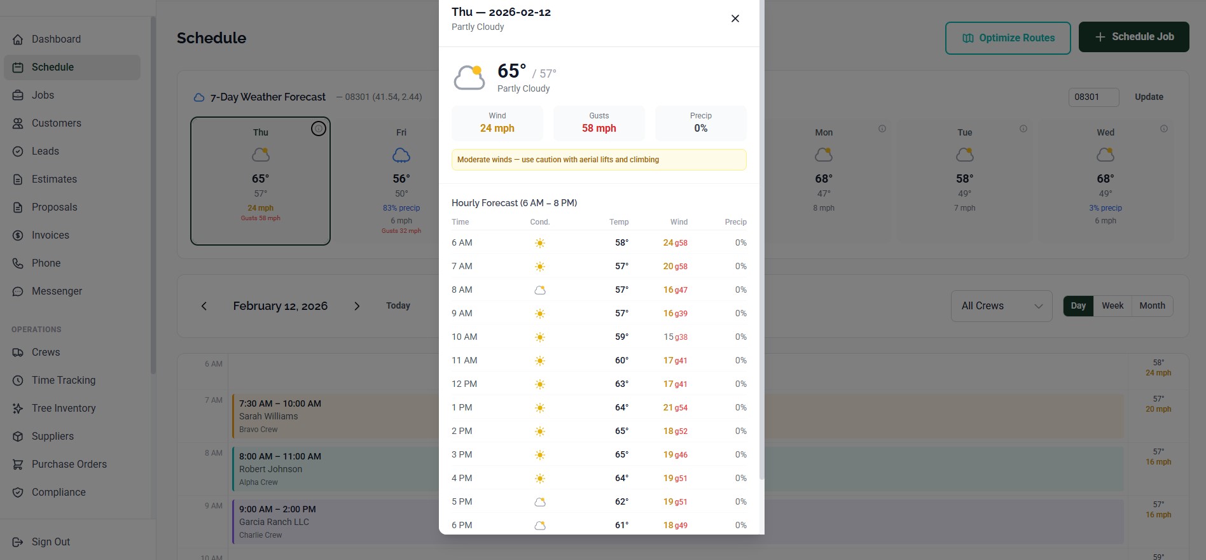Open the All Crews dropdown
Viewport: 1206px width, 560px height.
pos(1001,305)
